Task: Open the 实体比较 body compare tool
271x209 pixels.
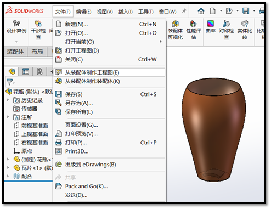Action: click(245, 30)
